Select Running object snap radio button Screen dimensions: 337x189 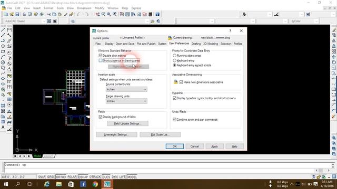tap(174, 56)
